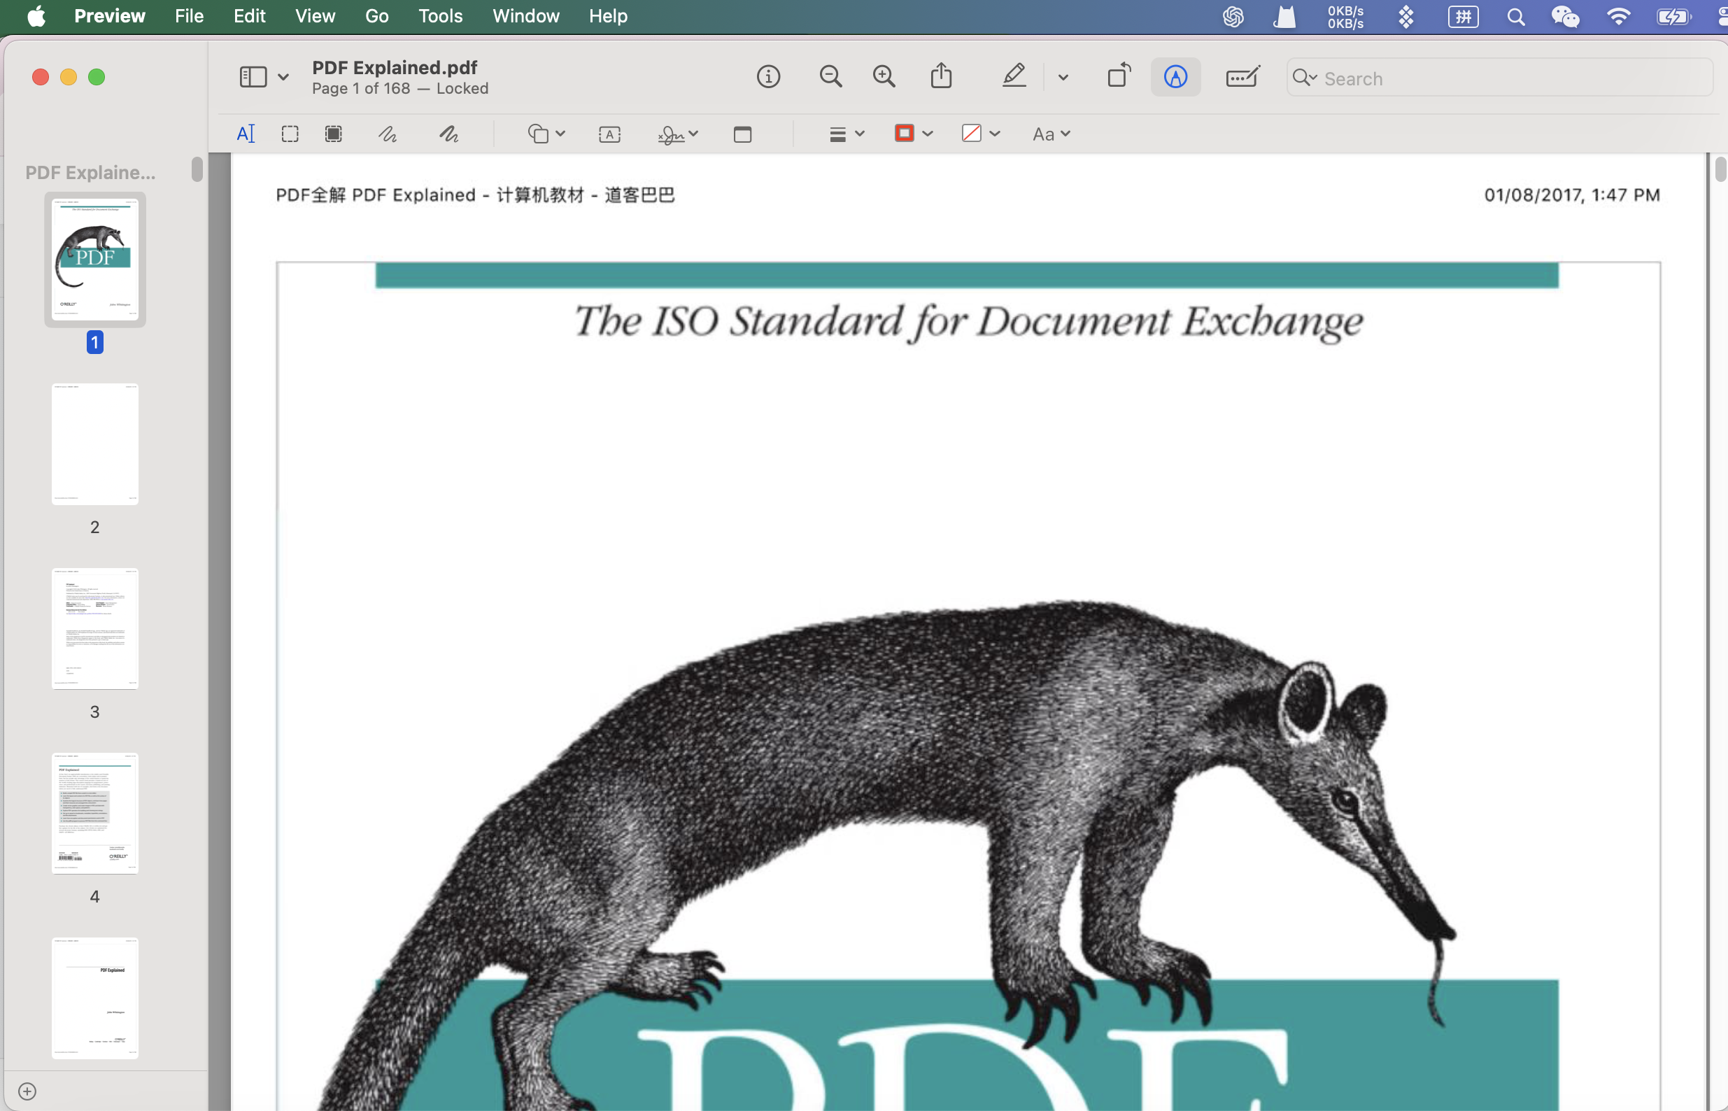Open the red Border Color swatch

tap(905, 133)
